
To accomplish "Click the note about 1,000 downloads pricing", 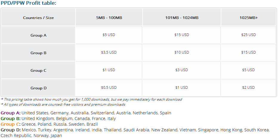I will (x=92, y=99).
